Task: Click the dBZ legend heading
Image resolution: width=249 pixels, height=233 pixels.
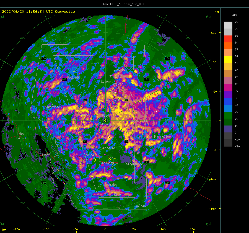Action: pos(235,15)
